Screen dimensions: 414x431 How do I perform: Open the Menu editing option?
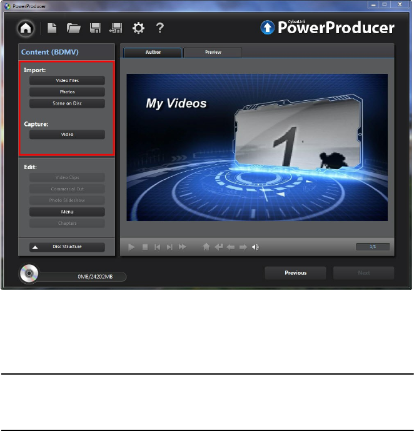[67, 212]
